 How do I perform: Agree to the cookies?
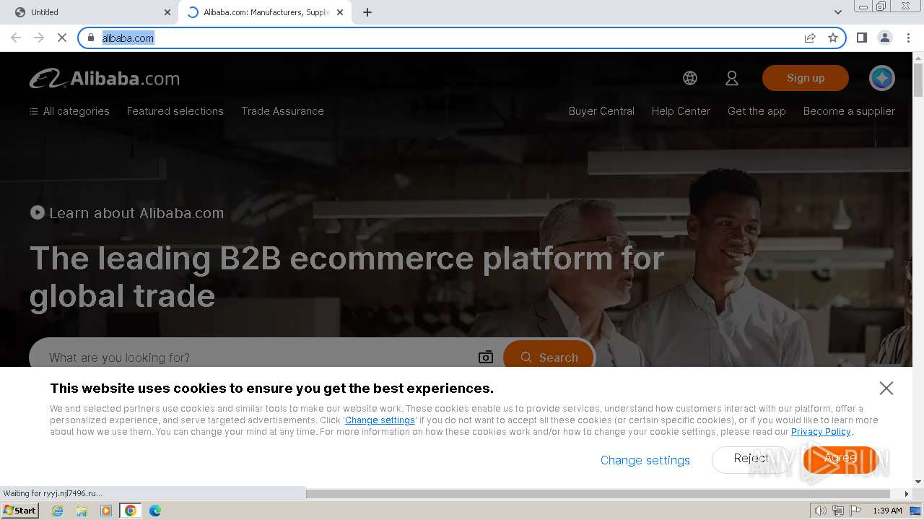pos(840,459)
